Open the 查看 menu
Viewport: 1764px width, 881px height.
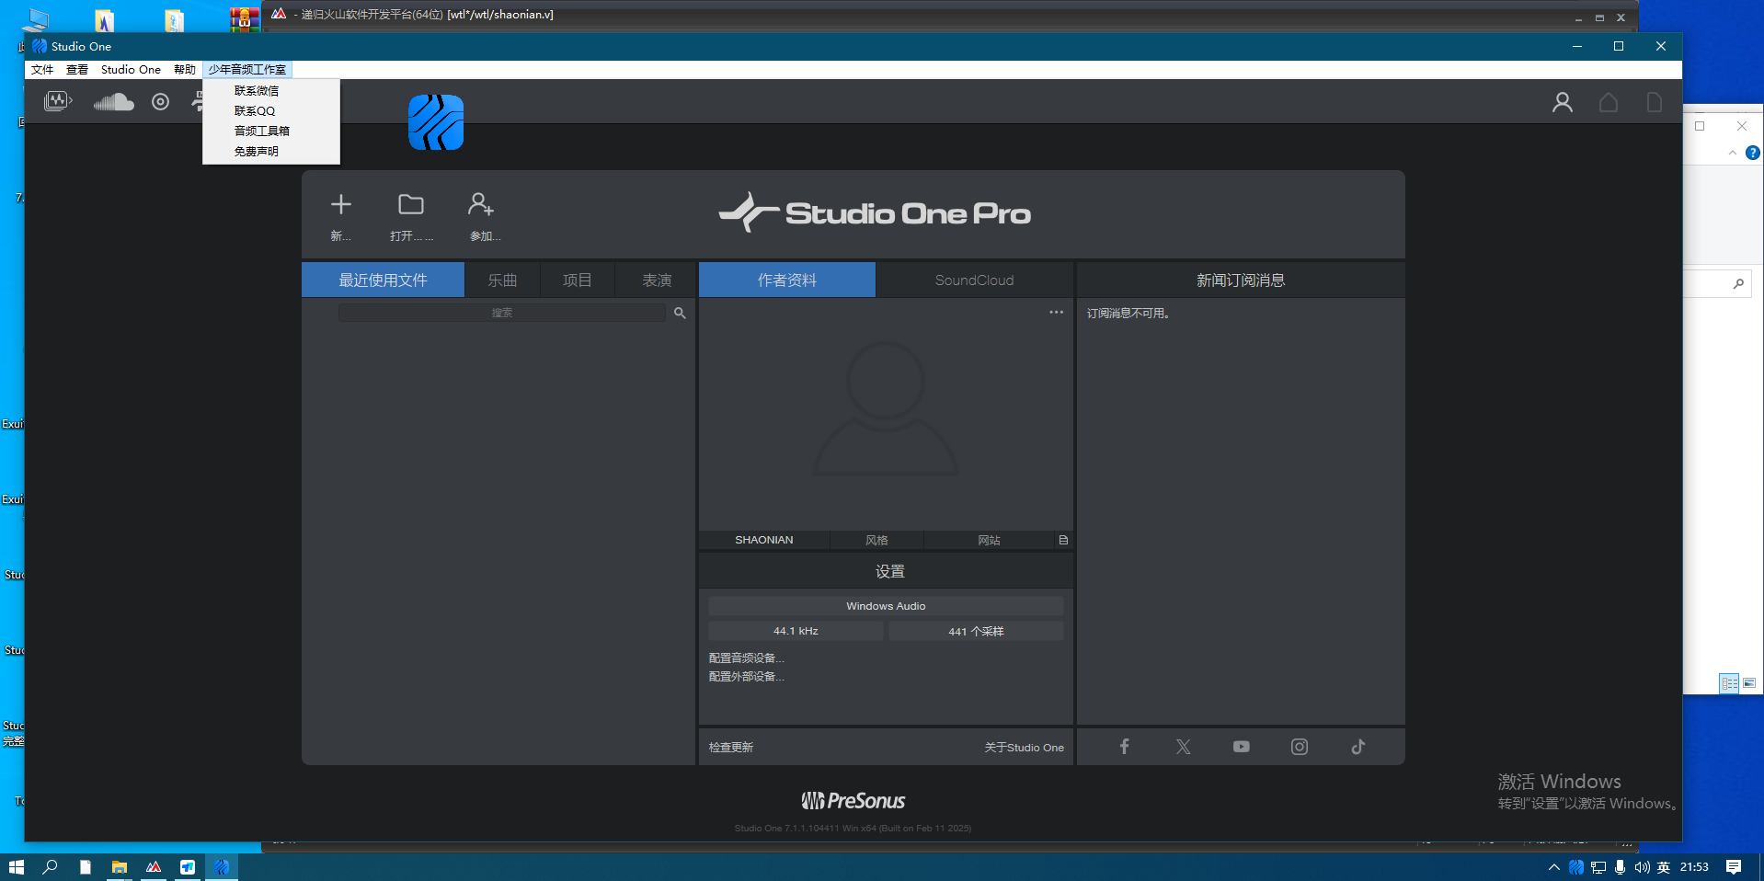coord(77,70)
